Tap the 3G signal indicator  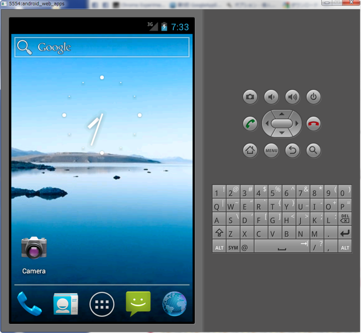tap(153, 26)
